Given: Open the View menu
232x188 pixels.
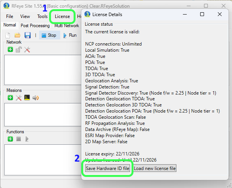Looking at the screenshot, I should [25, 16].
